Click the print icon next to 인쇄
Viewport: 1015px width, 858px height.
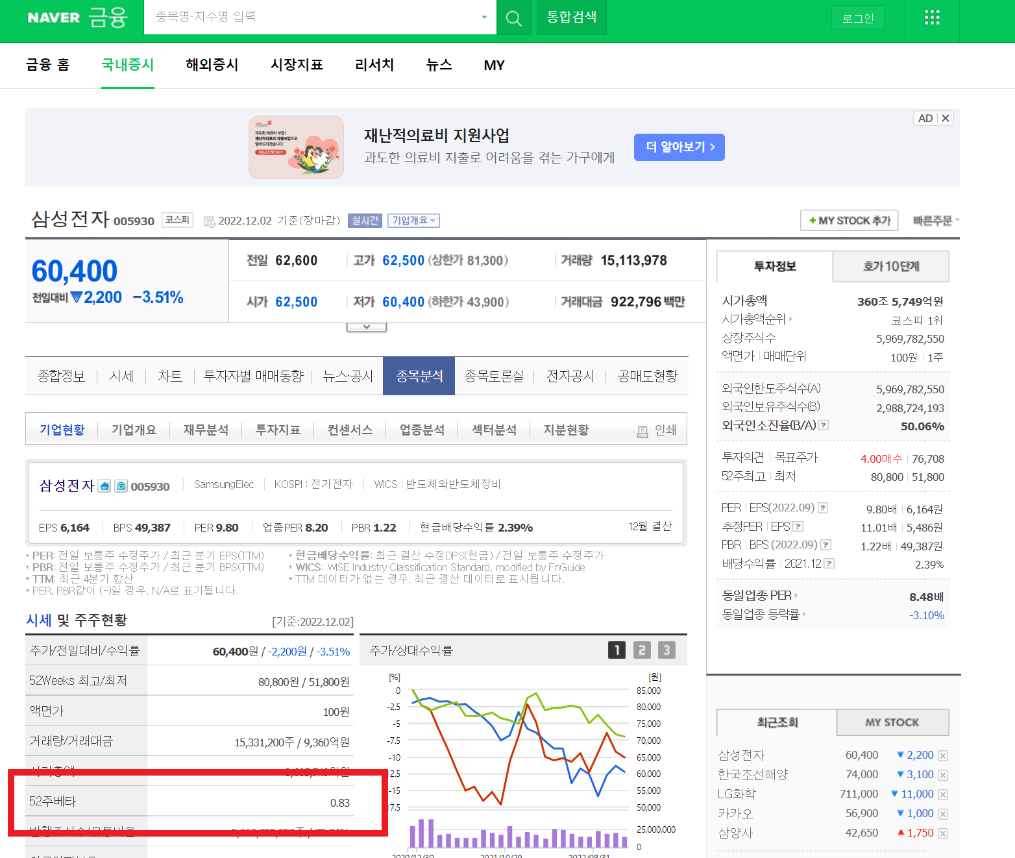pos(642,432)
